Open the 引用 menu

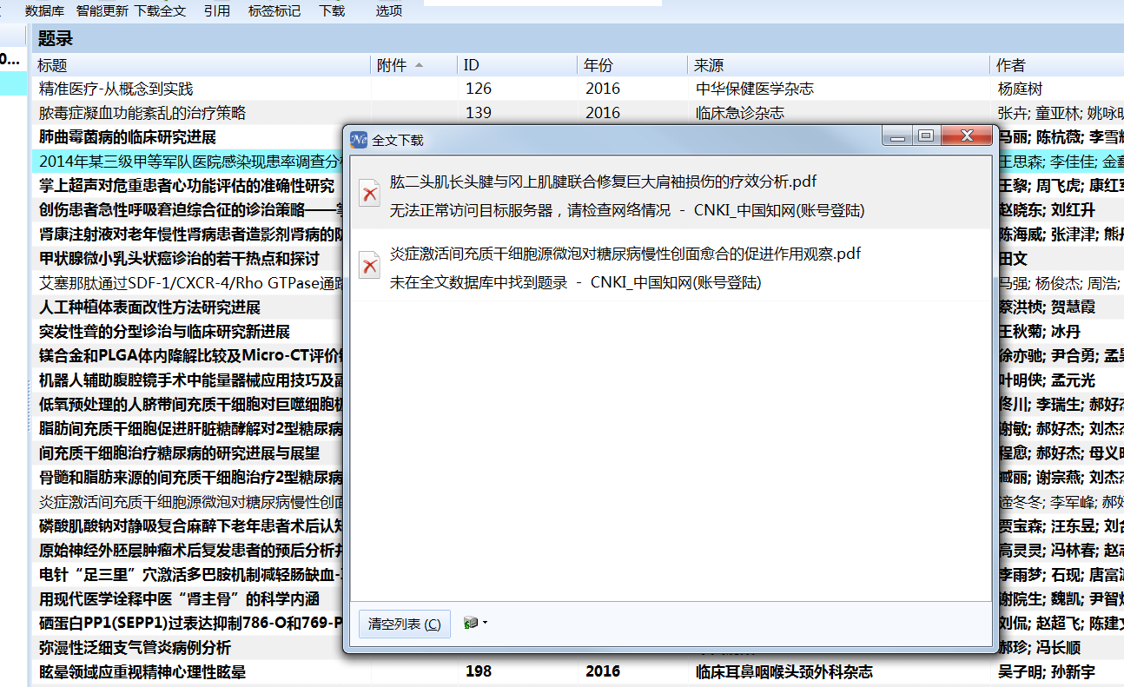point(217,10)
